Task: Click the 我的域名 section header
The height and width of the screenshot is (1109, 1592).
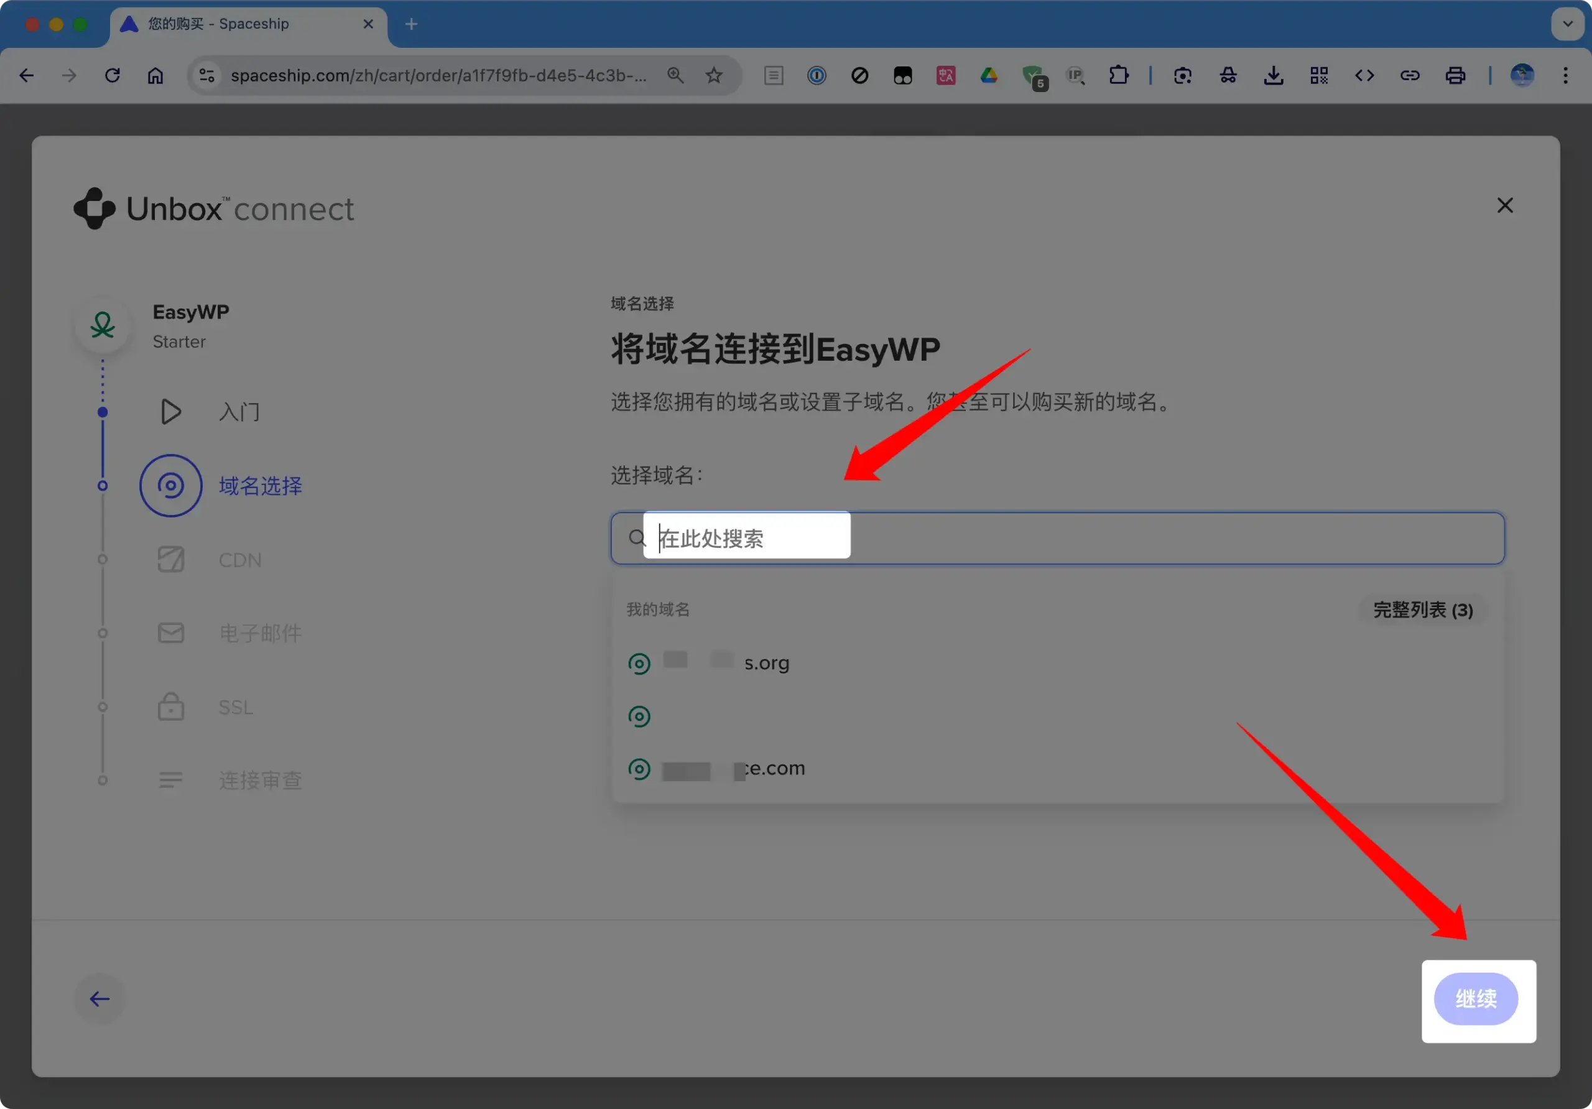Action: (658, 610)
